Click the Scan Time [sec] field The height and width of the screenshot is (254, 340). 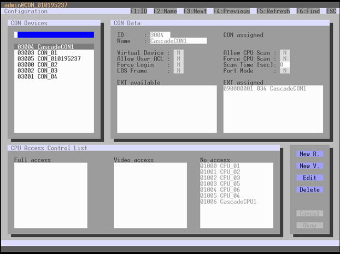(285, 64)
